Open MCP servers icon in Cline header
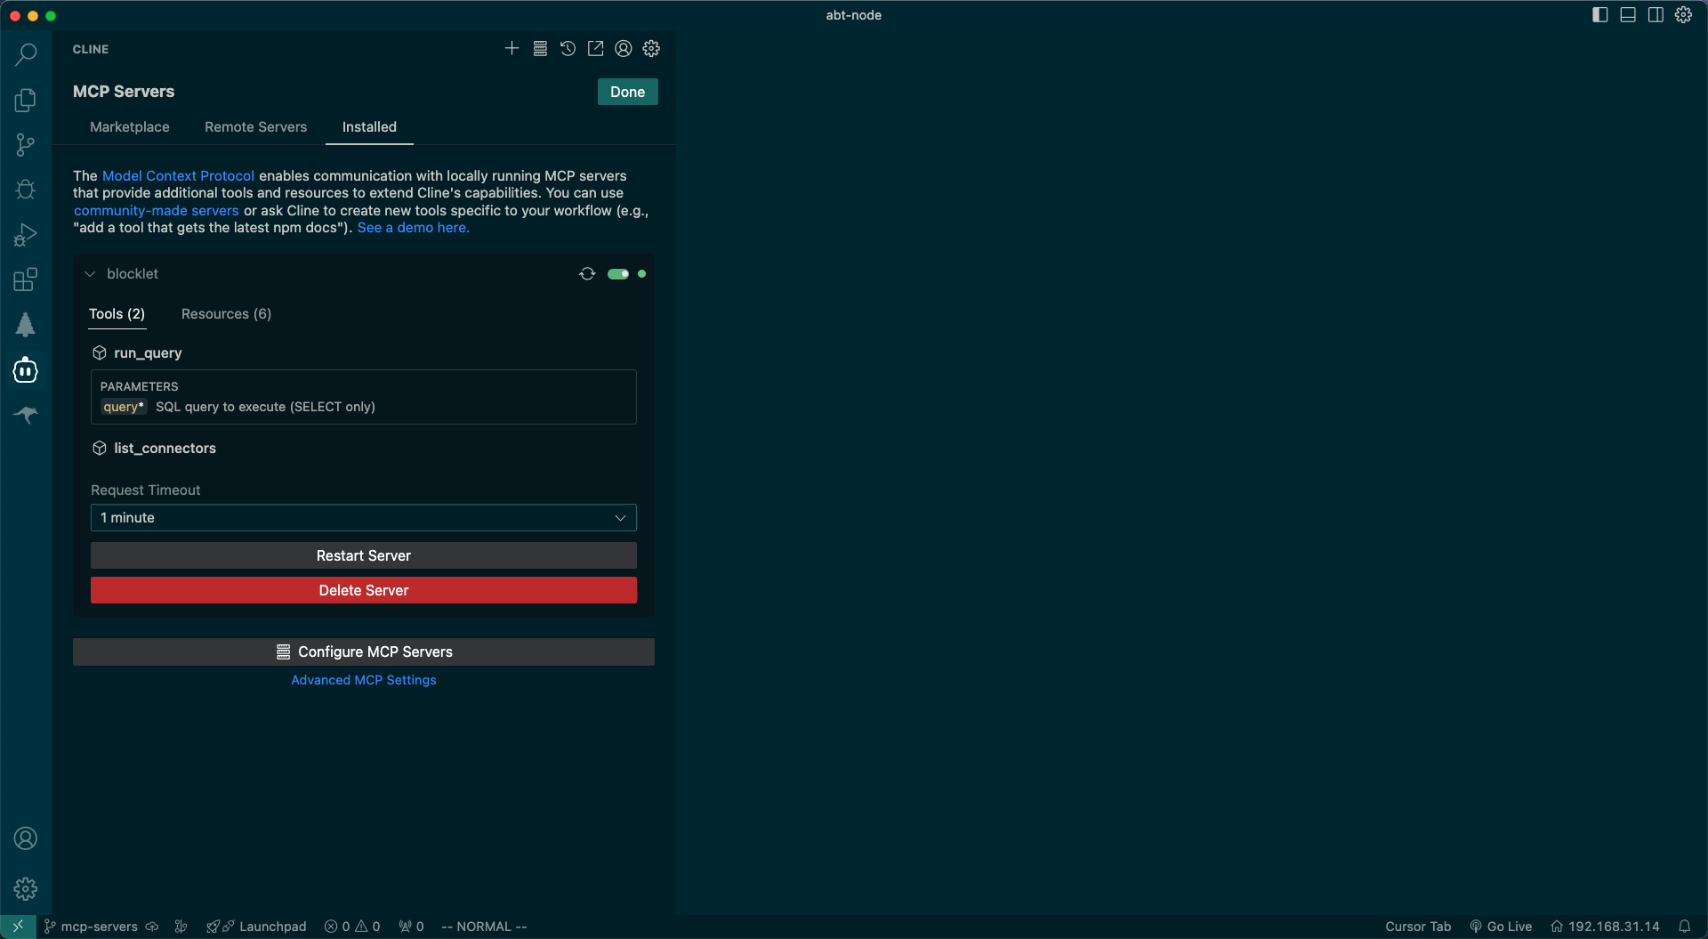Screen dimensions: 1708x939 click(x=540, y=49)
